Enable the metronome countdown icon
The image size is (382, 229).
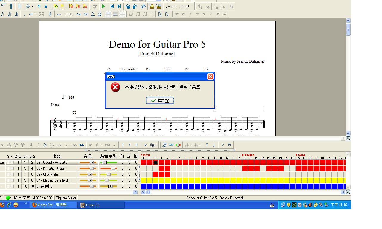click(x=159, y=6)
